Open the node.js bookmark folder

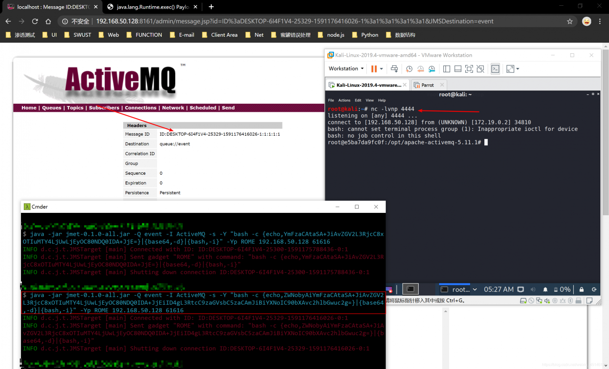click(x=331, y=35)
